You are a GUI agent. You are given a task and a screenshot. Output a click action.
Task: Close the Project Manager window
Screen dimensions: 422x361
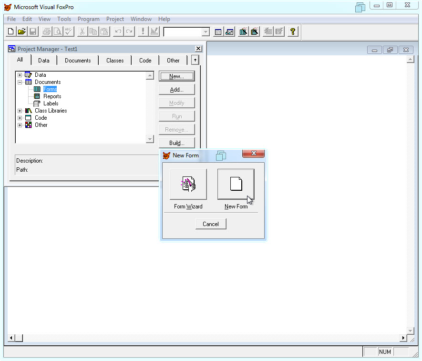(x=198, y=49)
